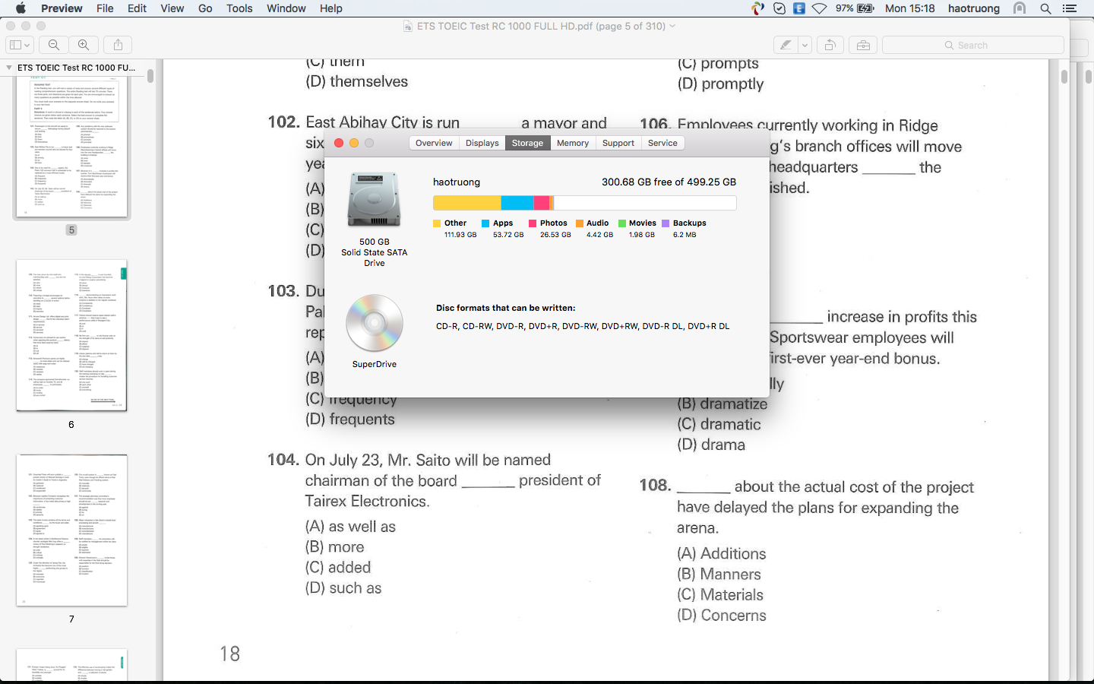This screenshot has height=684, width=1094.
Task: Click the checkmark clock menu bar icon
Action: pos(779,8)
